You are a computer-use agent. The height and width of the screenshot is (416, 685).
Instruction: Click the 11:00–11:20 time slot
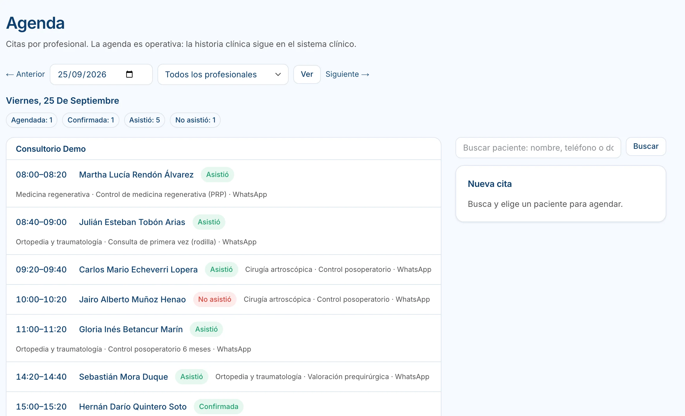coord(41,329)
